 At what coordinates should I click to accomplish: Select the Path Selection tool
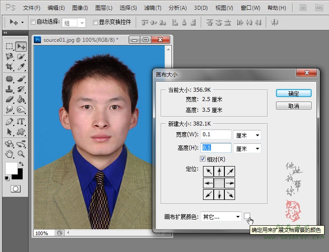pos(9,132)
